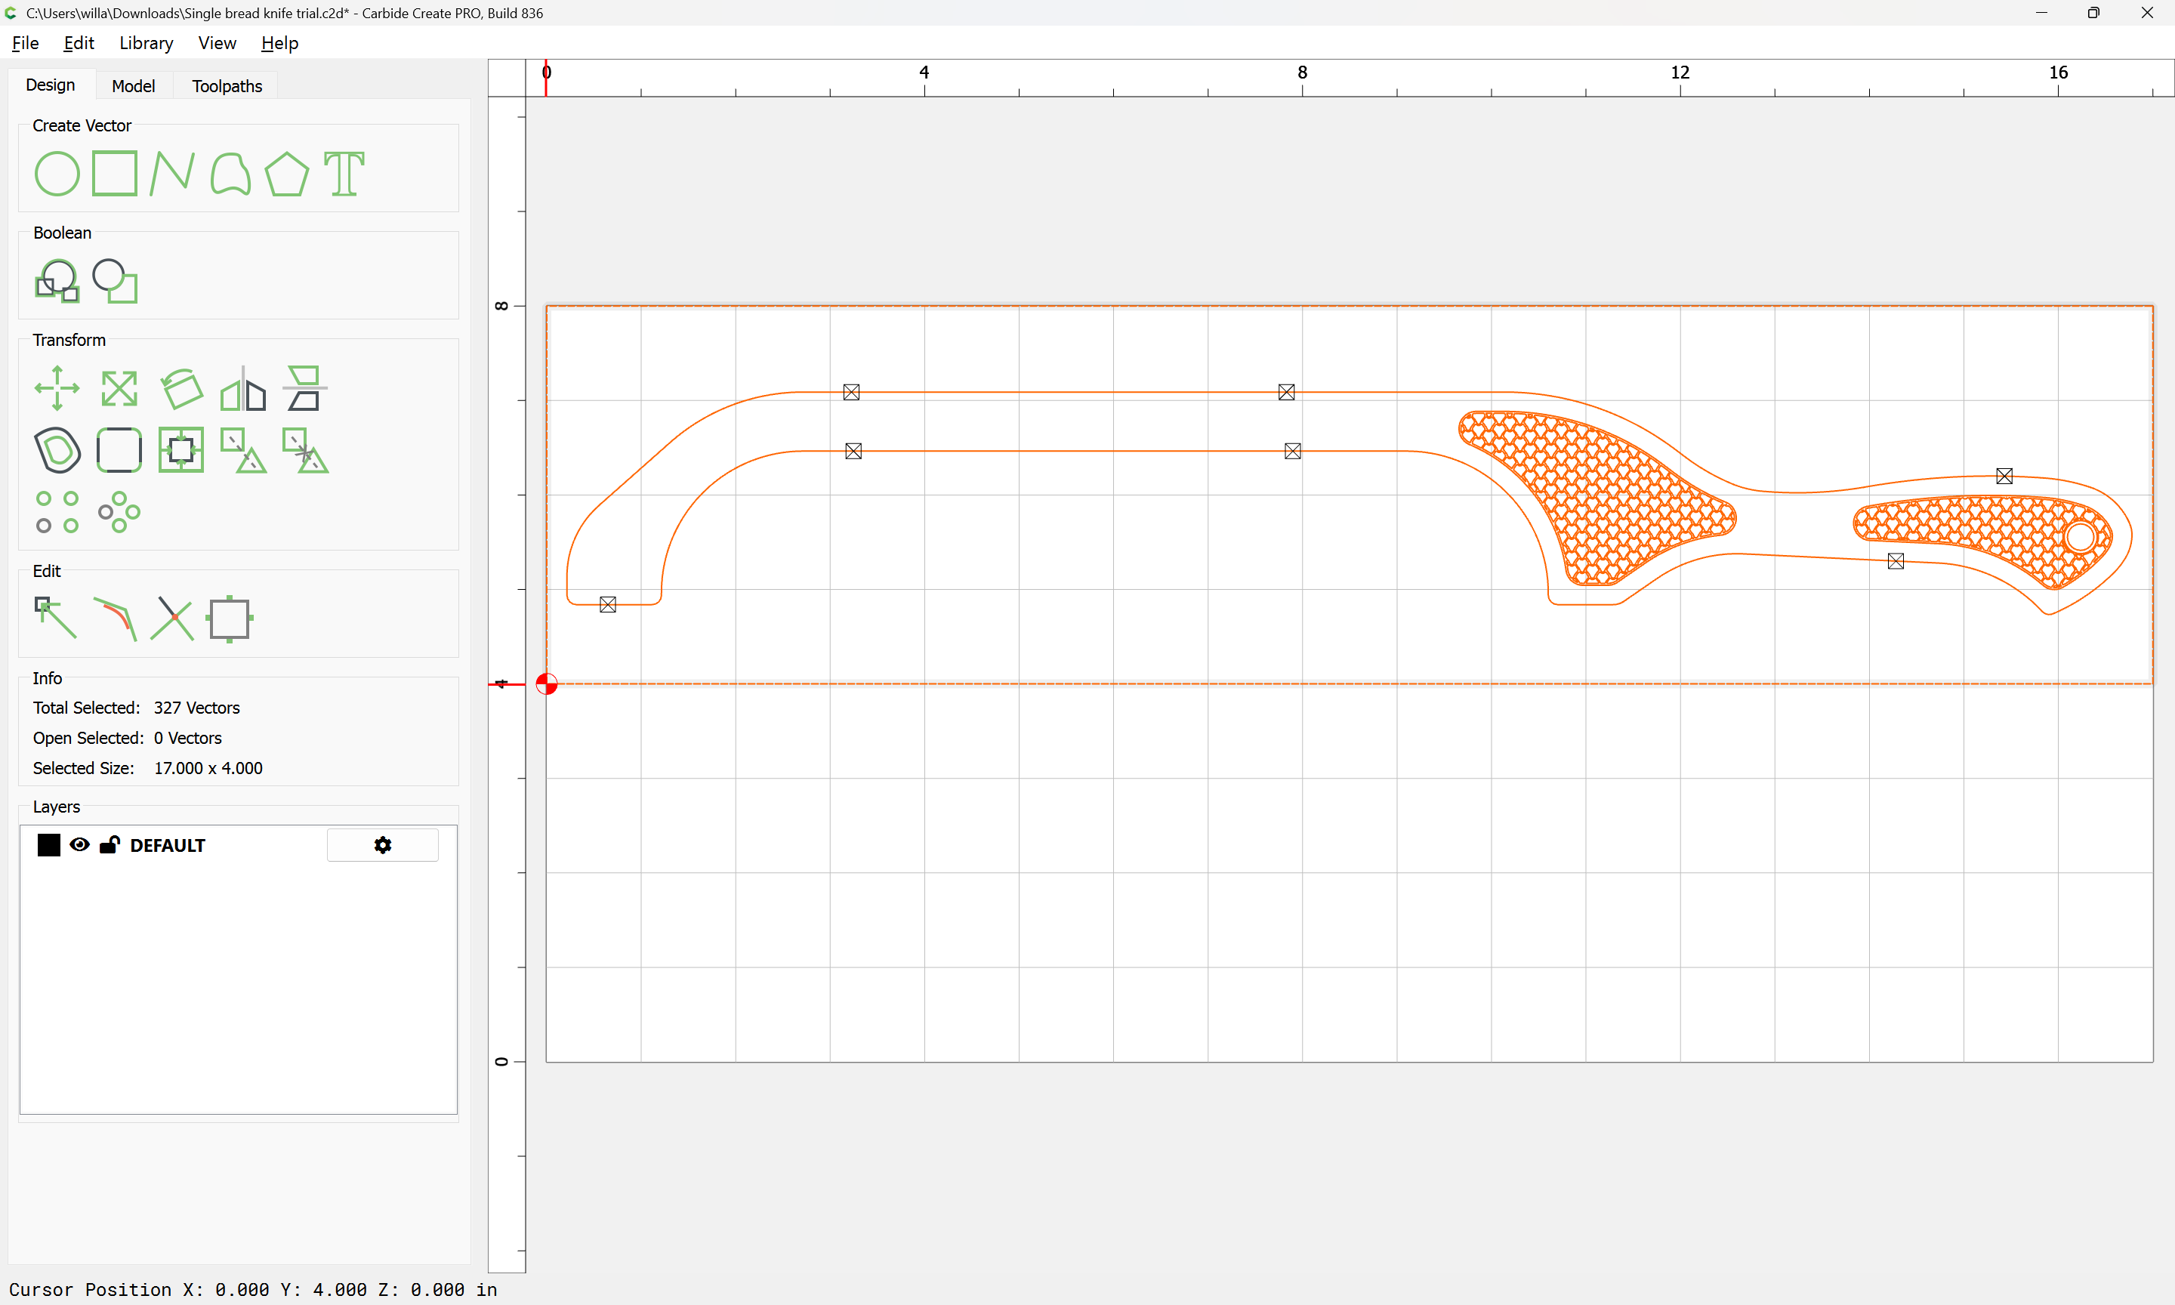Open DEFAULT layer settings gear
Image resolution: width=2175 pixels, height=1305 pixels.
pyautogui.click(x=382, y=845)
